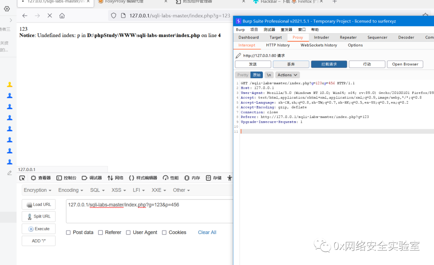
Task: Switch to the Repeater tab
Action: click(x=348, y=37)
